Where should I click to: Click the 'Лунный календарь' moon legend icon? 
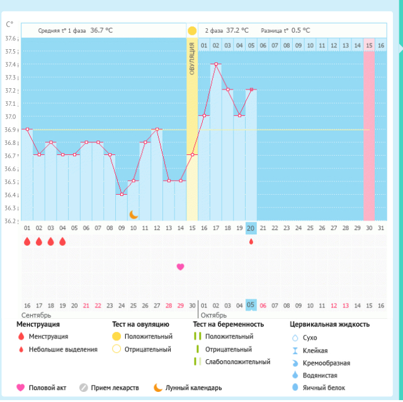coord(158,388)
